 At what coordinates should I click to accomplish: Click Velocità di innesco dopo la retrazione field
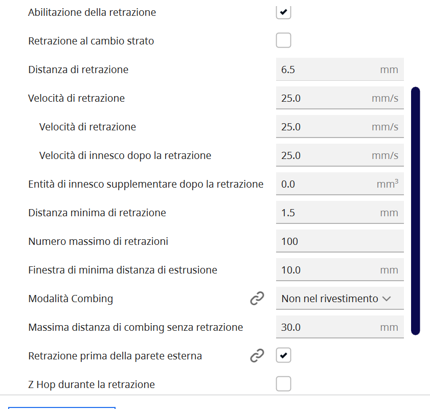[x=327, y=156]
